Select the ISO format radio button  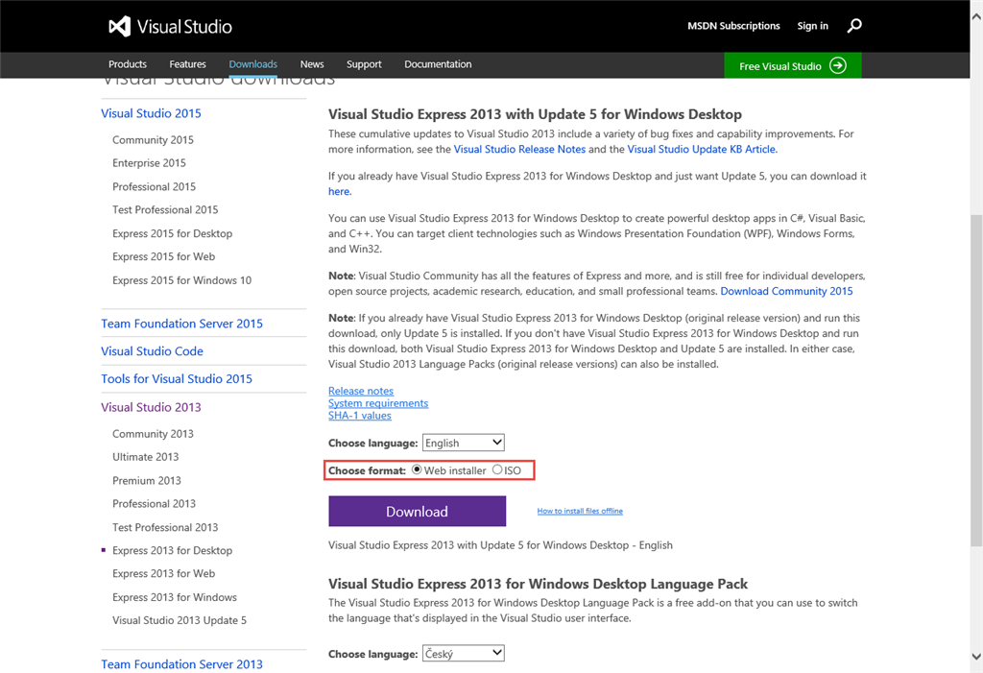[x=497, y=469]
